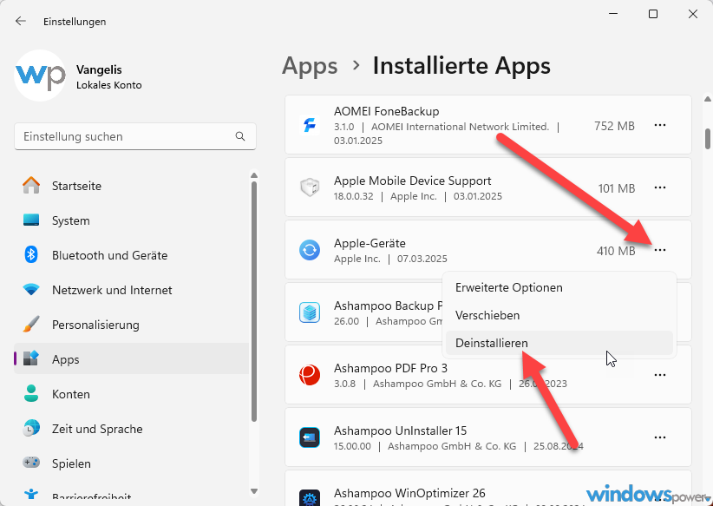Image resolution: width=713 pixels, height=506 pixels.
Task: Click the 'AOMEI International Network Limited.' publisher text
Action: click(x=461, y=127)
